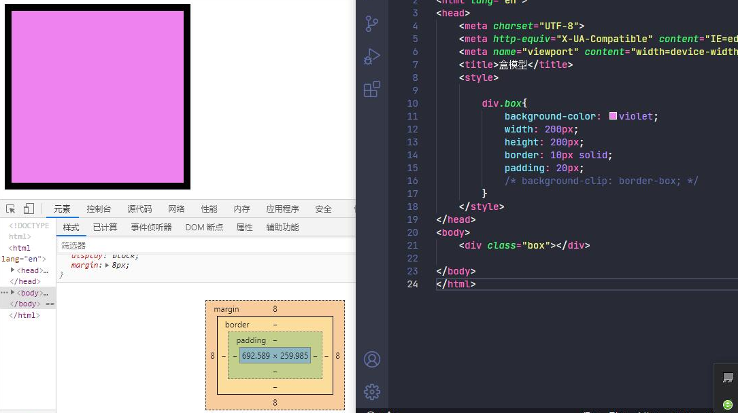738x413 pixels.
Task: Click the div class="box" line in code
Action: (x=524, y=245)
